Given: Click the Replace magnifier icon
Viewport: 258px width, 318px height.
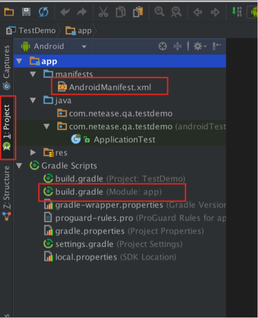Looking at the screenshot, I should click(176, 12).
